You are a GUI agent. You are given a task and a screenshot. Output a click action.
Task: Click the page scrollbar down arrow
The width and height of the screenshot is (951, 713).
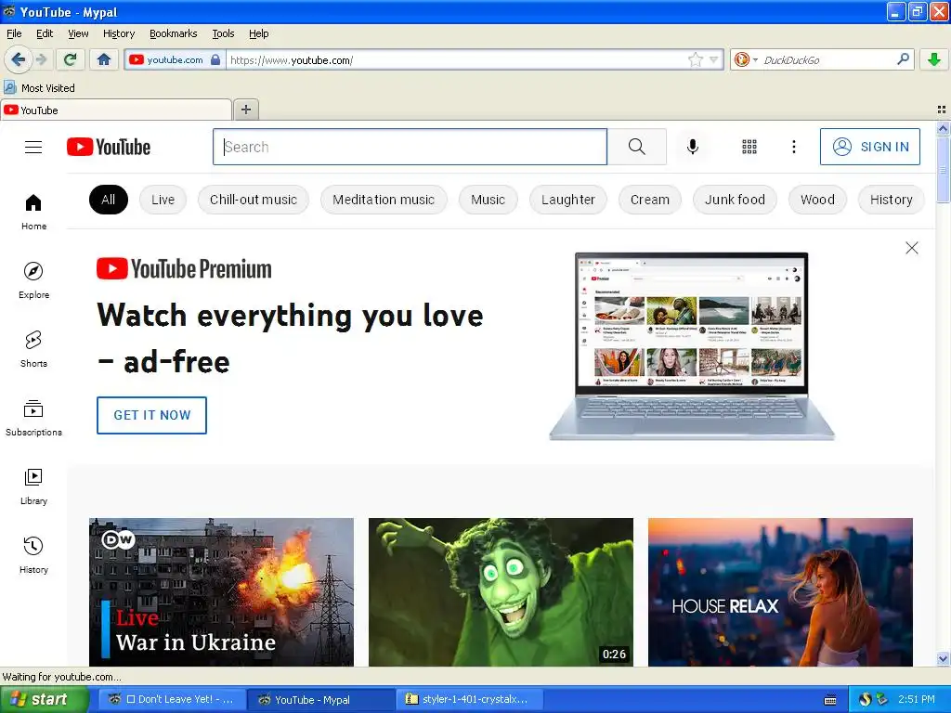[x=943, y=659]
